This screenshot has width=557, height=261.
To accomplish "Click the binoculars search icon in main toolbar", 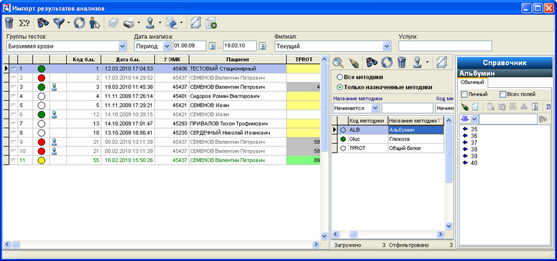I will point(43,23).
